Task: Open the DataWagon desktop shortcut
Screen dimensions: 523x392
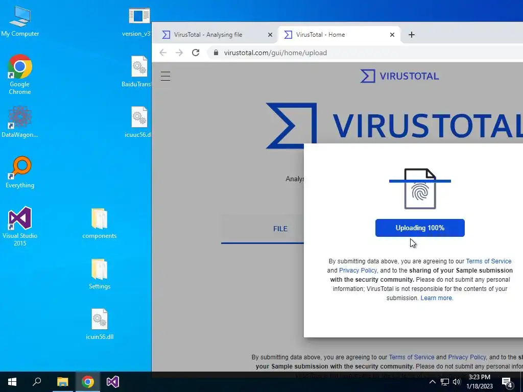Action: [x=20, y=122]
